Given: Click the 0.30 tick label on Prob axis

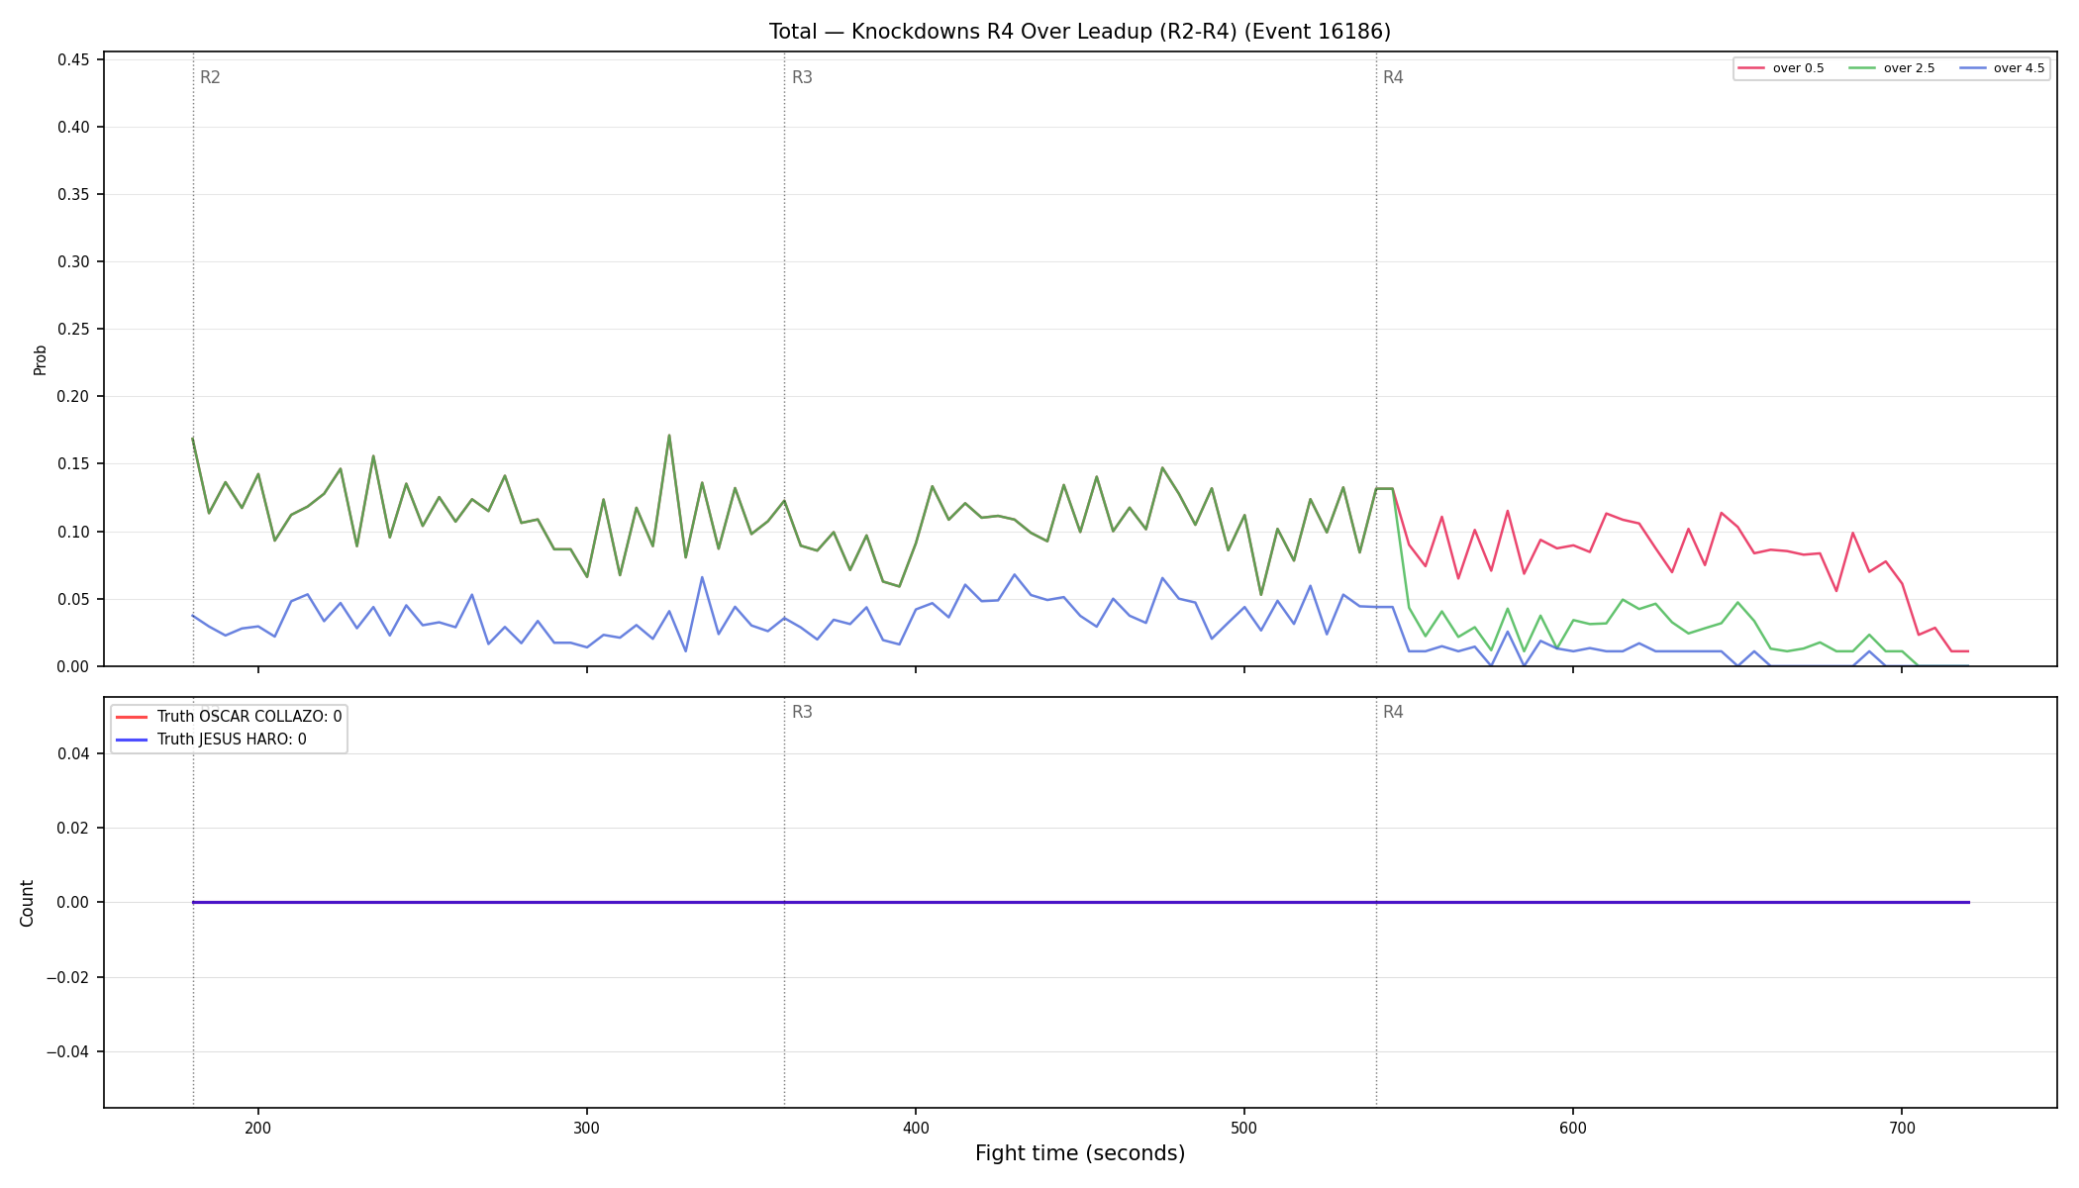Looking at the screenshot, I should pos(73,262).
